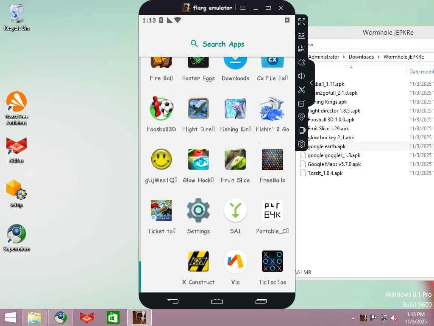Click the muted speaker tray icon
This screenshot has width=434, height=326.
coord(393,318)
